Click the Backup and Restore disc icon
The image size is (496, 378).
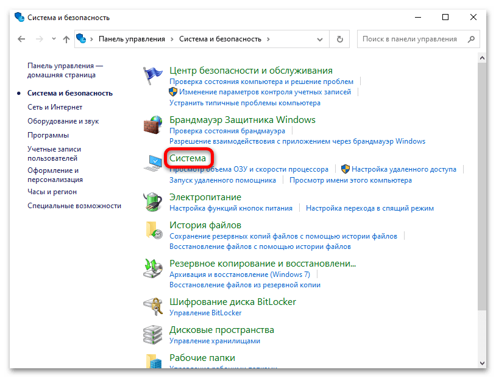click(x=153, y=268)
